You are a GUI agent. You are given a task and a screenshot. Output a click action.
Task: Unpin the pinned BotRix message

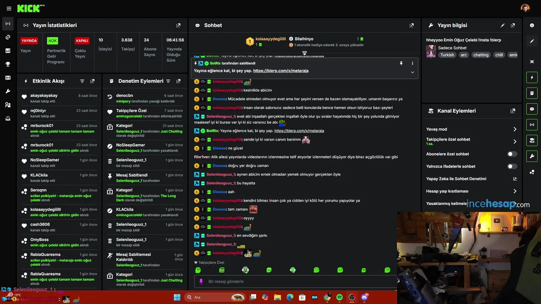pyautogui.click(x=401, y=63)
